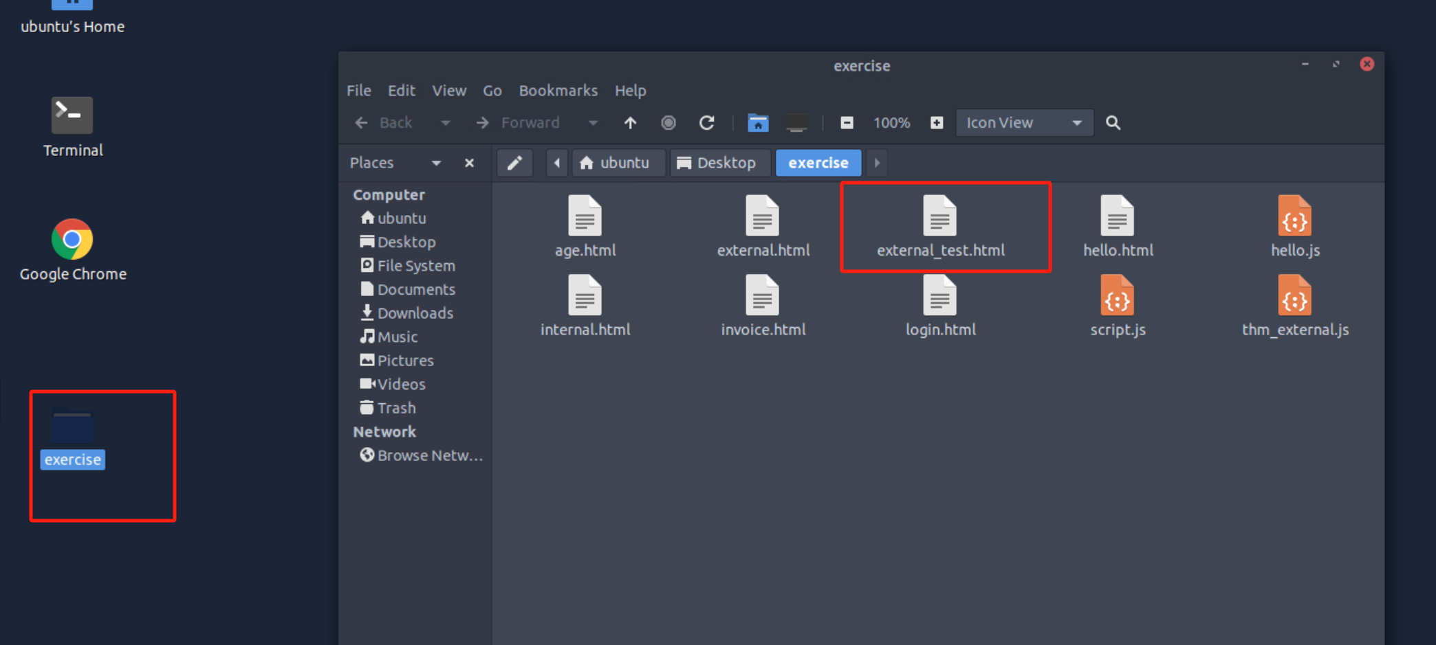This screenshot has width=1436, height=645.
Task: Select the login.html file
Action: tap(940, 306)
